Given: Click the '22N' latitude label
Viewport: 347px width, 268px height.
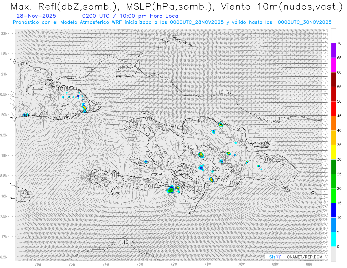Looking at the screenshot, I should tap(5, 34).
